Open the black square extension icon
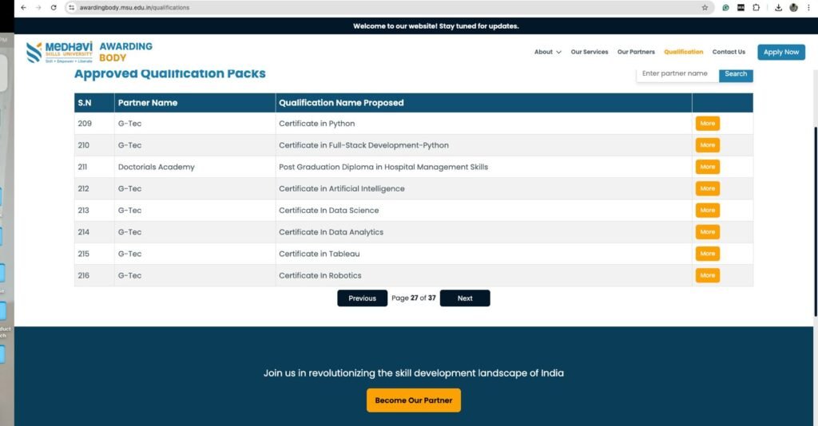The width and height of the screenshot is (818, 426). pyautogui.click(x=741, y=8)
